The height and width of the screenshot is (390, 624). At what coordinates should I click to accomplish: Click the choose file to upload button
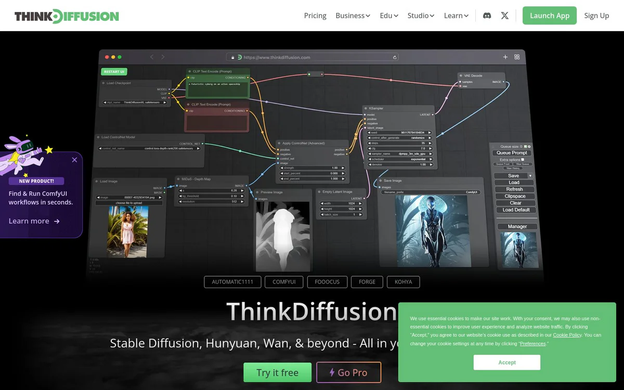pyautogui.click(x=128, y=203)
